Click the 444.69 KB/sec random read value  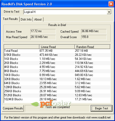(x=84, y=71)
